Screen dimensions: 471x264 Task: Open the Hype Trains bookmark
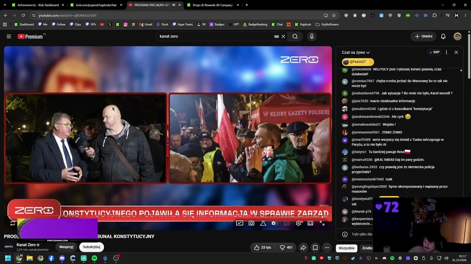182,25
